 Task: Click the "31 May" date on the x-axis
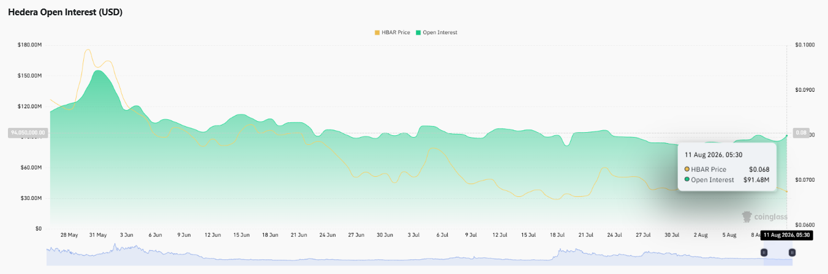98,235
